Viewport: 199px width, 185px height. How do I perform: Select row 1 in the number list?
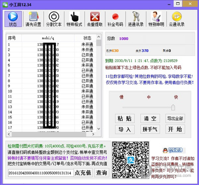click(51, 45)
